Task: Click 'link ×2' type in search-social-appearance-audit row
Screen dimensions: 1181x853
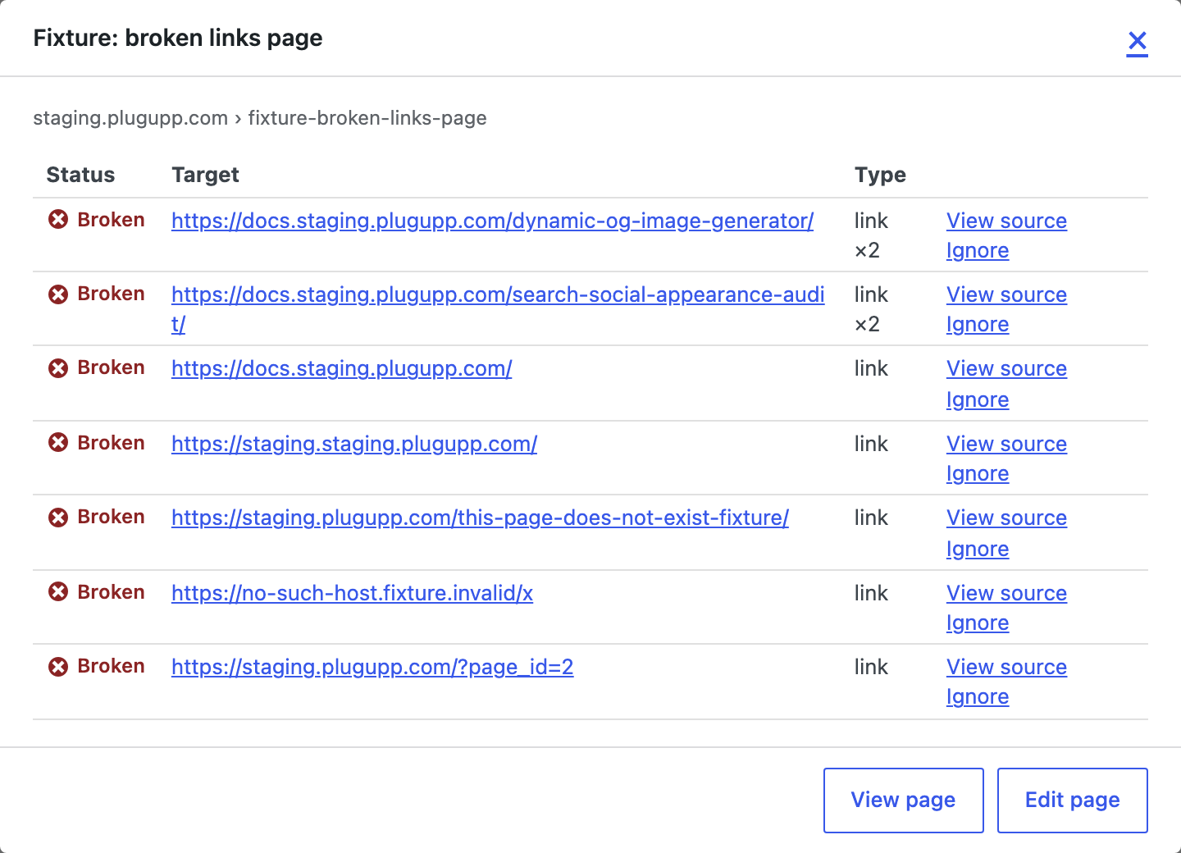Action: 871,309
